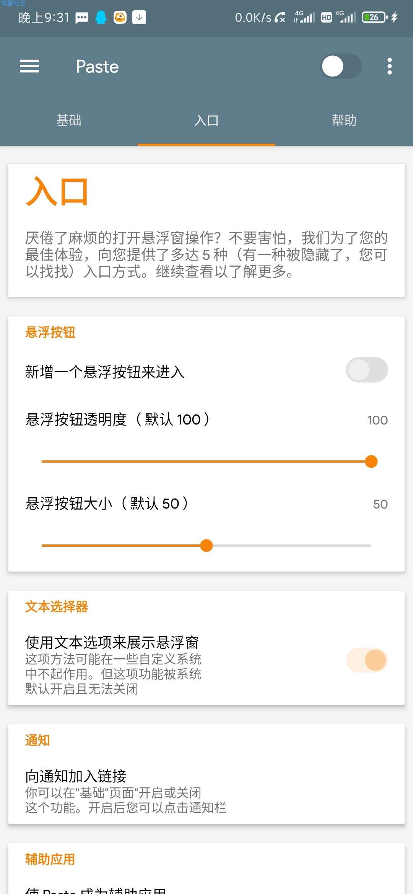Switch to the 基础 tab
The width and height of the screenshot is (413, 894).
(69, 120)
